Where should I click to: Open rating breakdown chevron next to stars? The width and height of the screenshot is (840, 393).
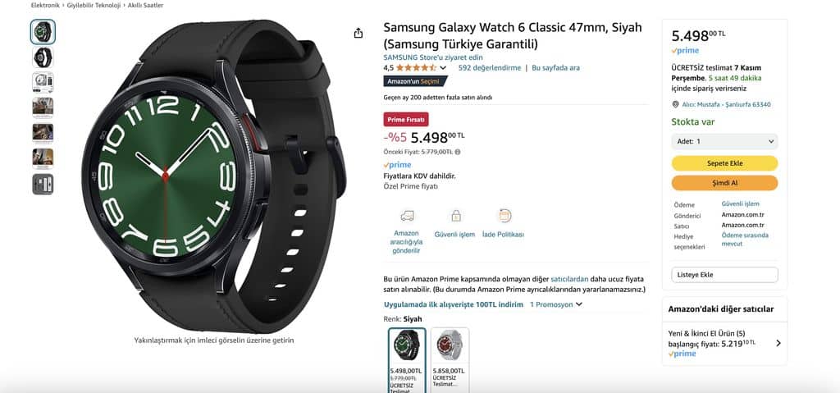click(x=442, y=68)
